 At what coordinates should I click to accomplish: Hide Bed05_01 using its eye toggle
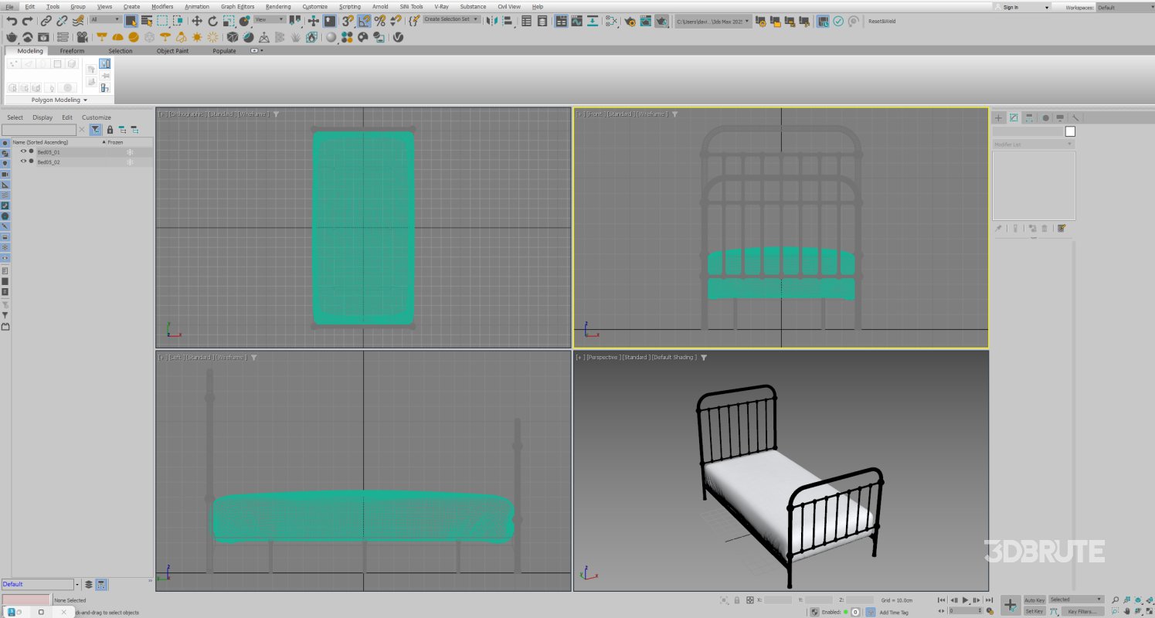24,151
